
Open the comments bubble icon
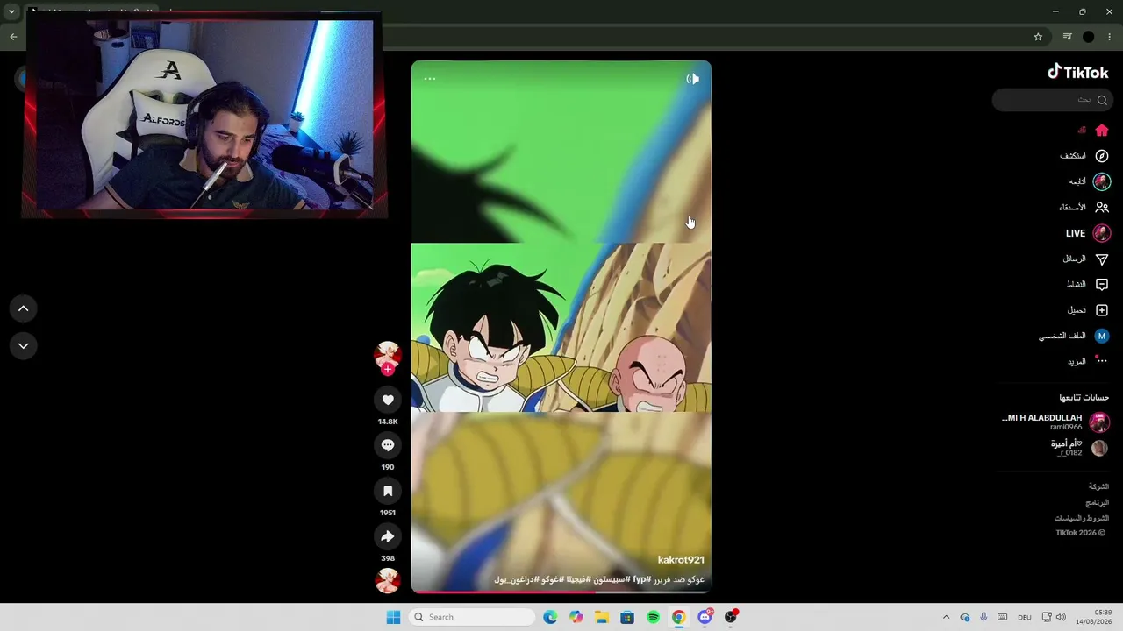pos(388,445)
